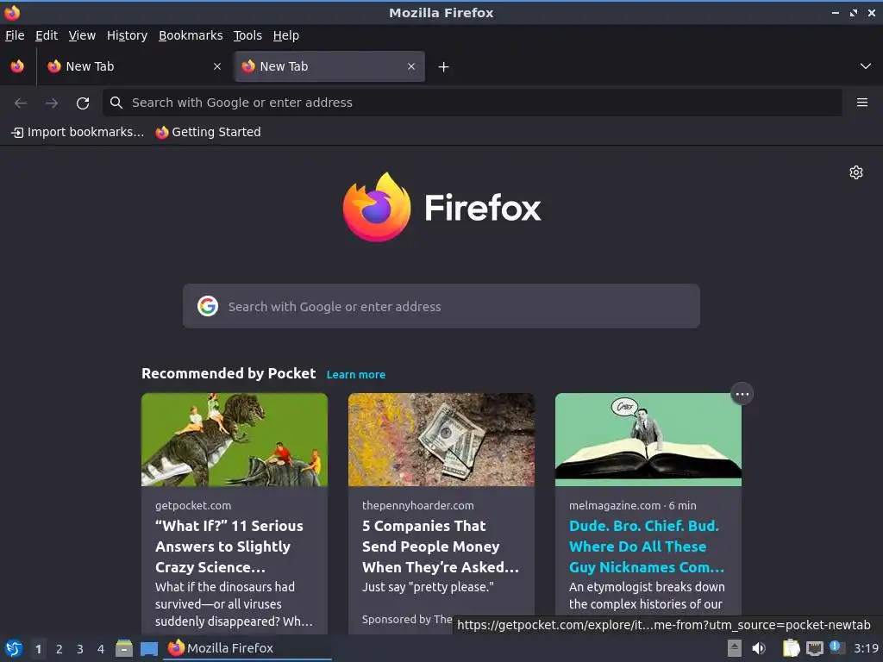Open the new tab personalize gear

point(856,172)
